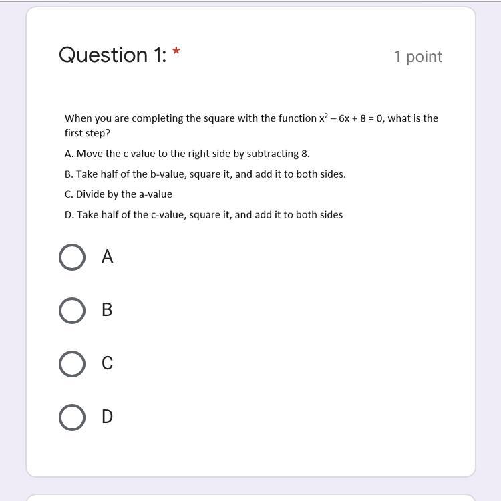Click the letter D label beside its radio
The height and width of the screenshot is (501, 501).
point(107,416)
